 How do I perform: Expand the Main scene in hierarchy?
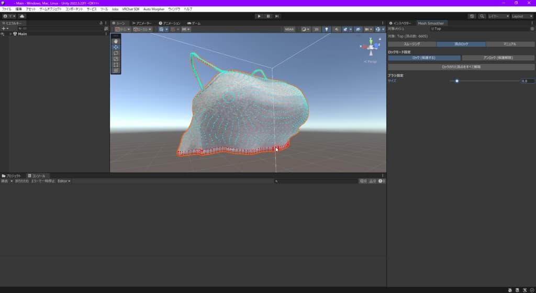click(x=10, y=34)
